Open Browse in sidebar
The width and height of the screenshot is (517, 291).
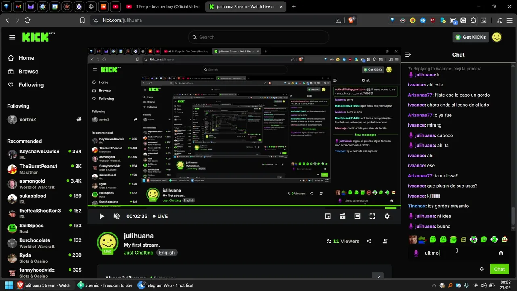pyautogui.click(x=23, y=71)
